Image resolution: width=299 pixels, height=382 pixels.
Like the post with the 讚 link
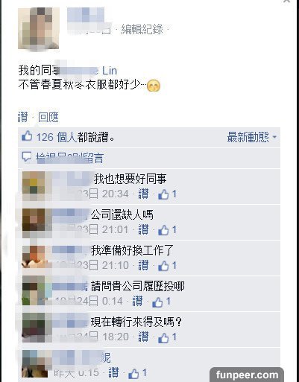(x=22, y=117)
